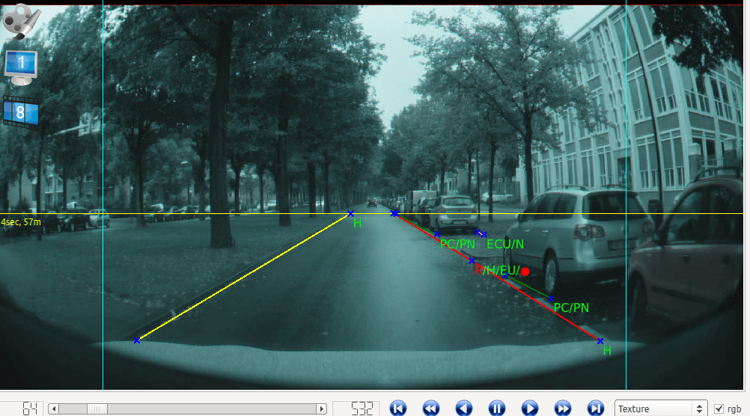
Task: Click the ECU/N annotation label
Action: point(505,245)
